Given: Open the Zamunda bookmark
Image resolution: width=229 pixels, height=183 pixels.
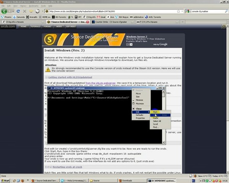Looking at the screenshot, I should [x=19, y=17].
